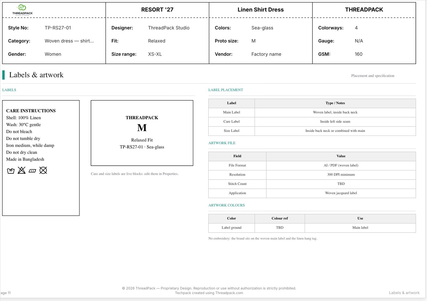Image resolution: width=427 pixels, height=301 pixels.
Task: Click the truncated Category value 'Woven dress — shirt...'
Action: pyautogui.click(x=69, y=41)
